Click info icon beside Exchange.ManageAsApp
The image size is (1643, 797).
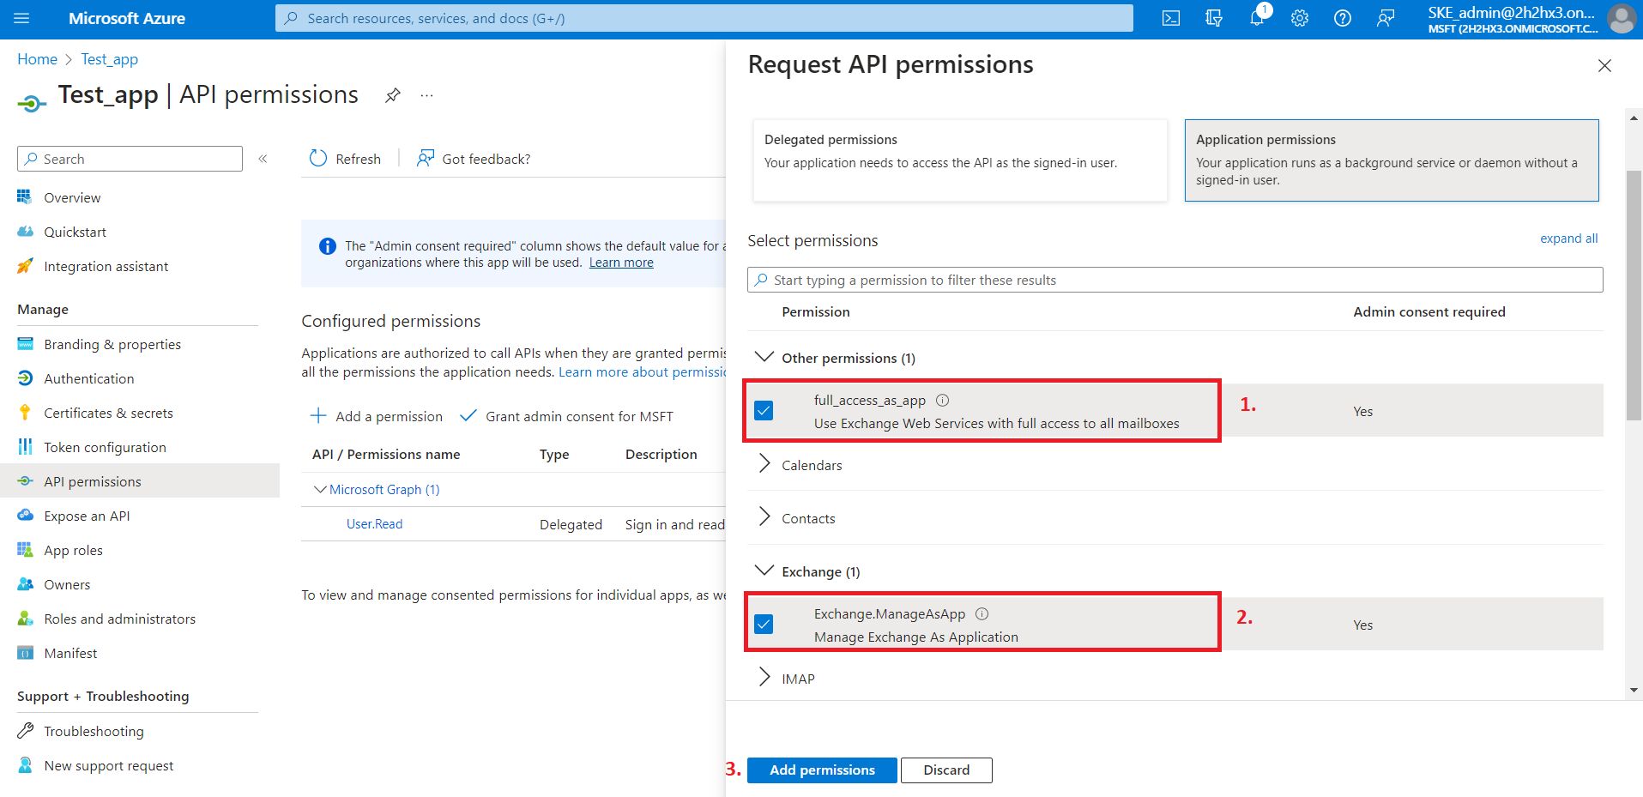pyautogui.click(x=982, y=614)
